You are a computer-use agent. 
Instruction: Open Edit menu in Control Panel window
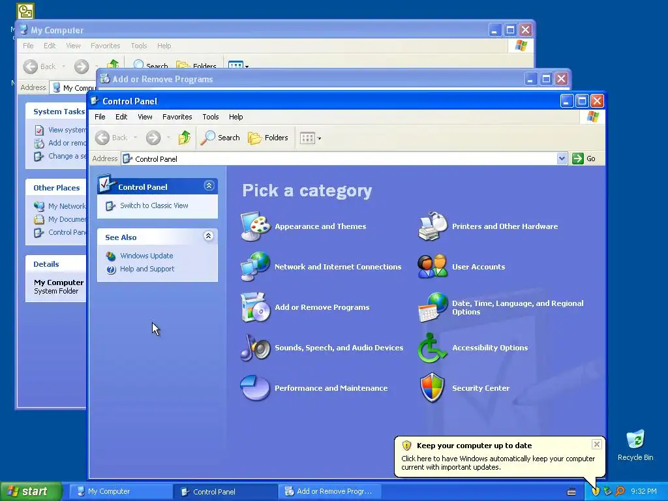(x=121, y=117)
